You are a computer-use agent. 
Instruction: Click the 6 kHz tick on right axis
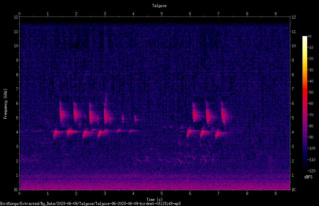point(293,104)
